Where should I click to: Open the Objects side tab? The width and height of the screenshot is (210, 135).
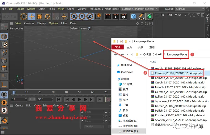tap(208, 18)
